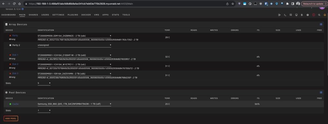
Task: Open the Chrome extensions puzzle icon
Action: pos(287,4)
